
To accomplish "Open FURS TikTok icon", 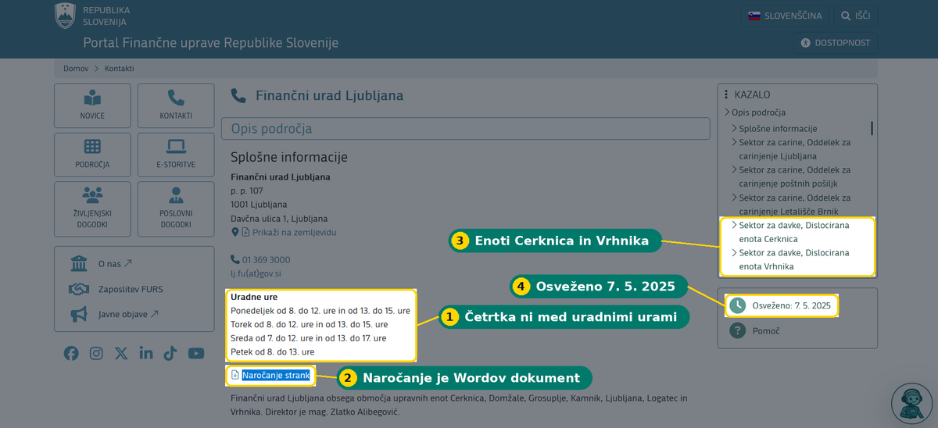I will (x=170, y=354).
